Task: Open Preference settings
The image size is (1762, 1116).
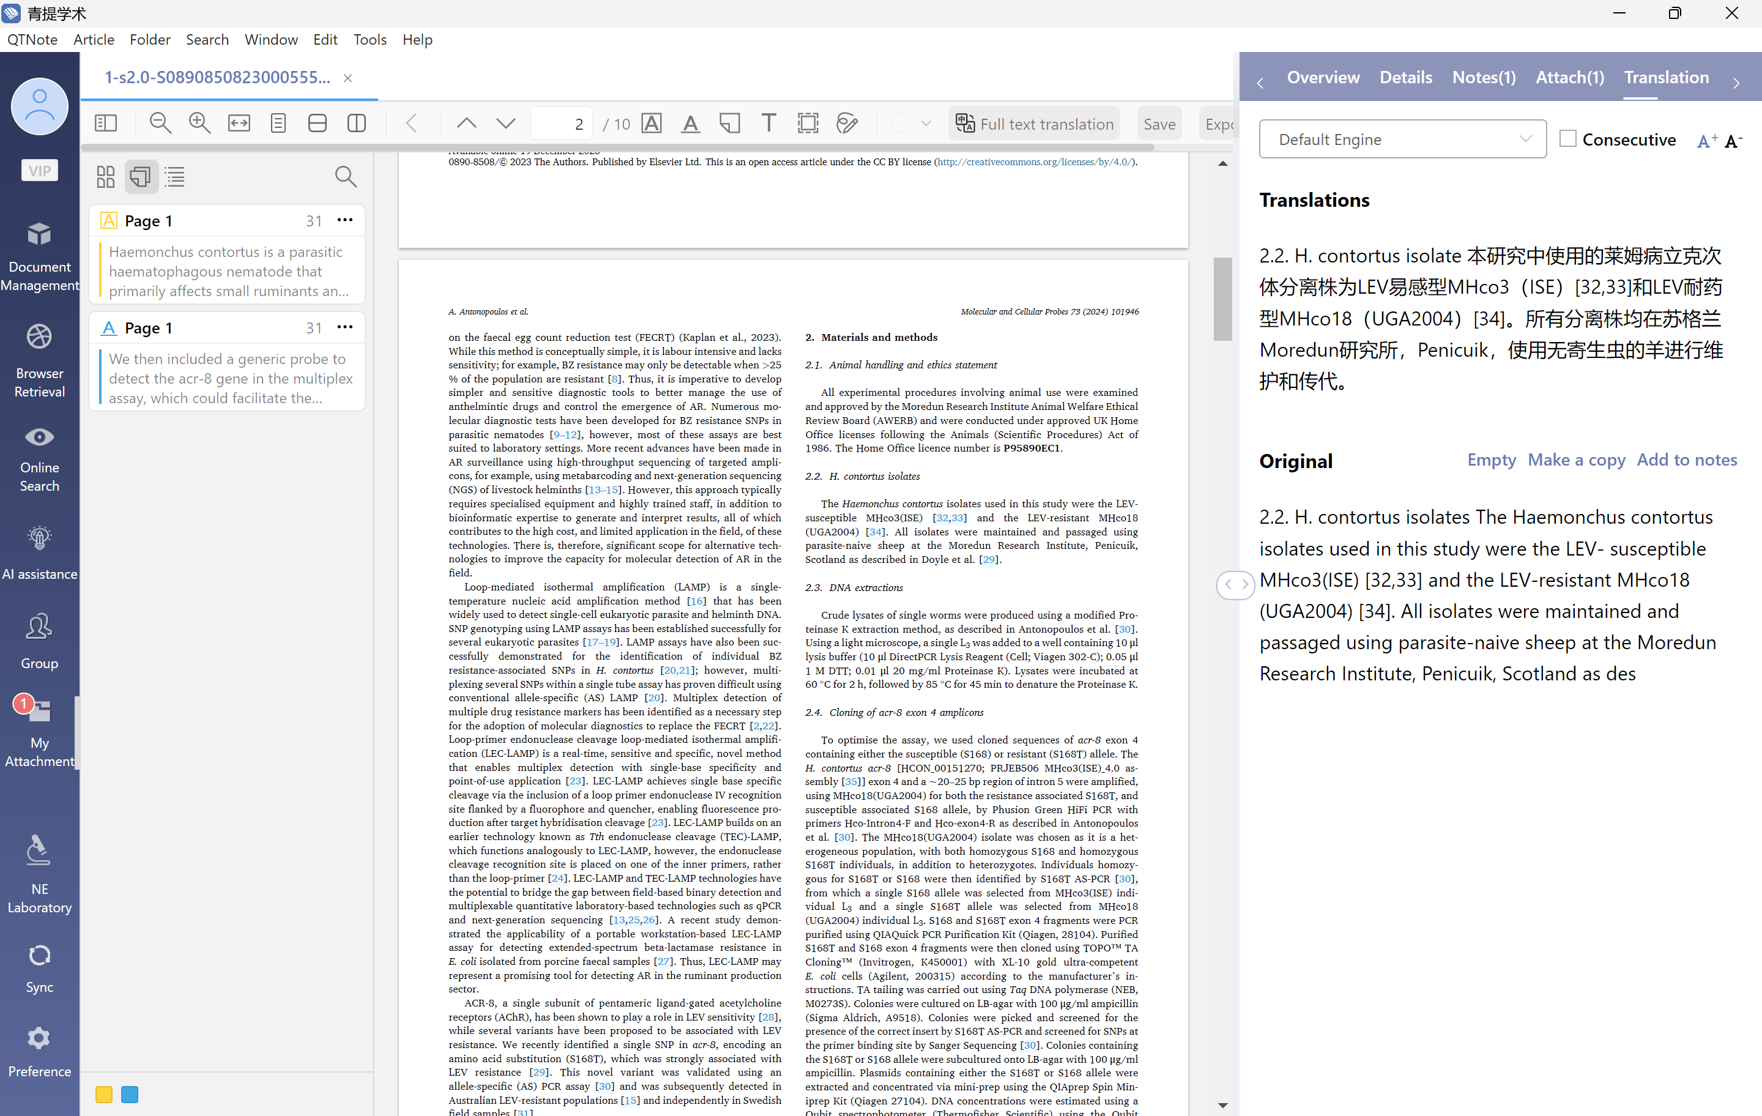Action: click(40, 1051)
